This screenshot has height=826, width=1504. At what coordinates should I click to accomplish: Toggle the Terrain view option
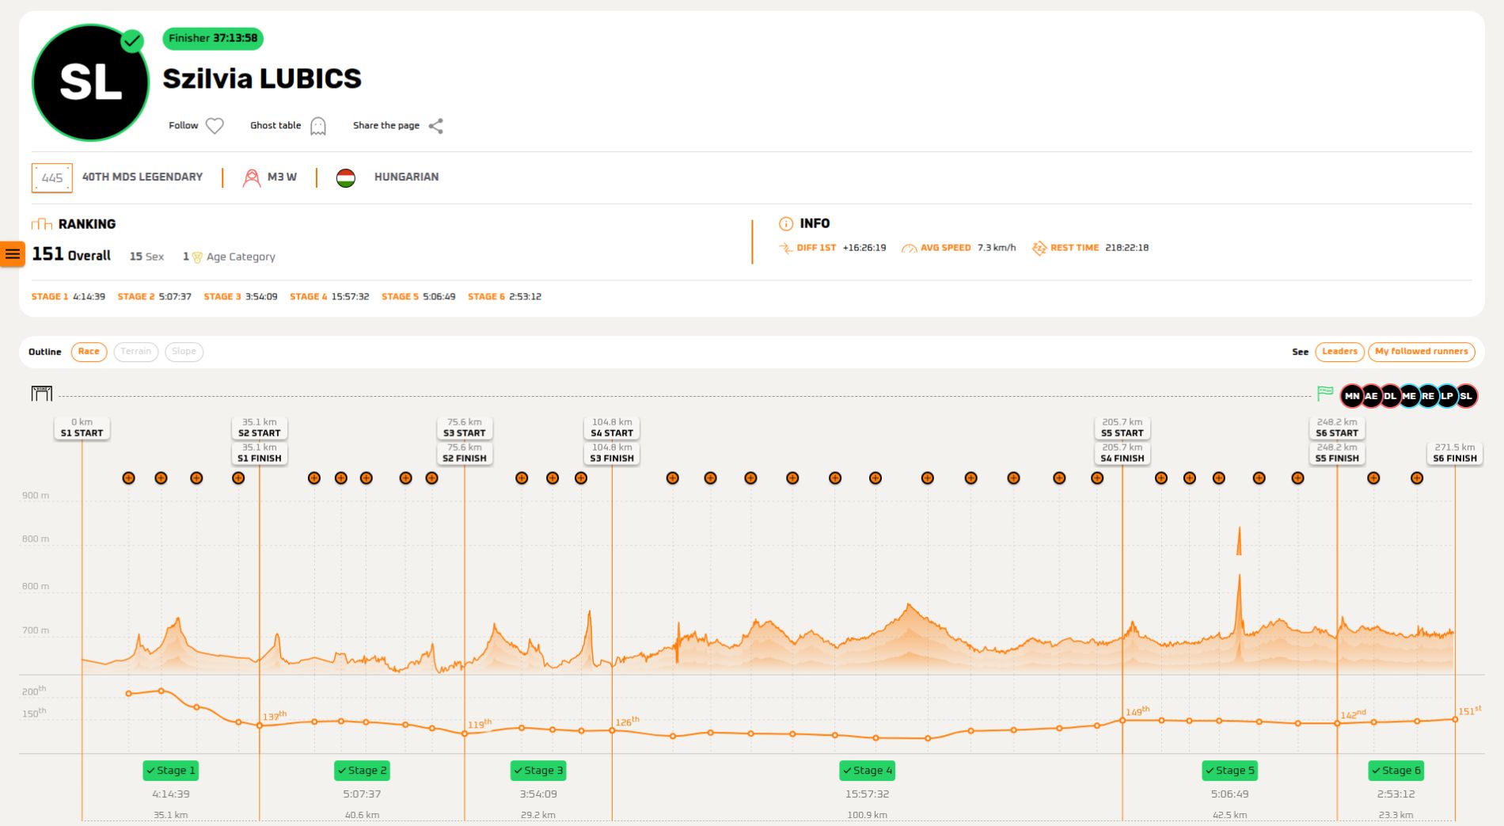click(135, 352)
